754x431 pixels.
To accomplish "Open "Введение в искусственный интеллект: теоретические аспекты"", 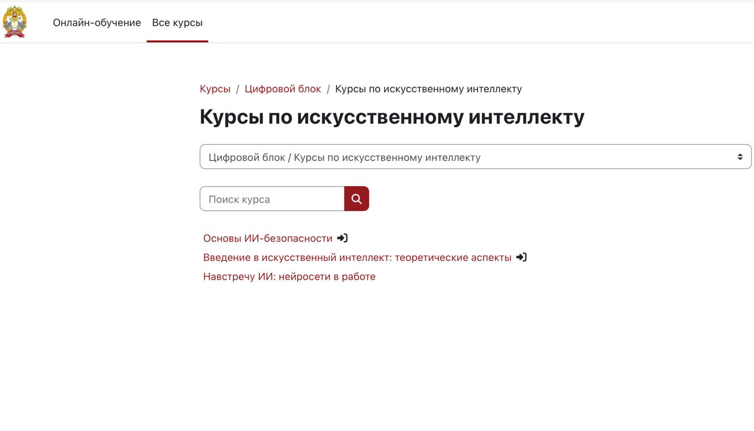I will point(356,257).
